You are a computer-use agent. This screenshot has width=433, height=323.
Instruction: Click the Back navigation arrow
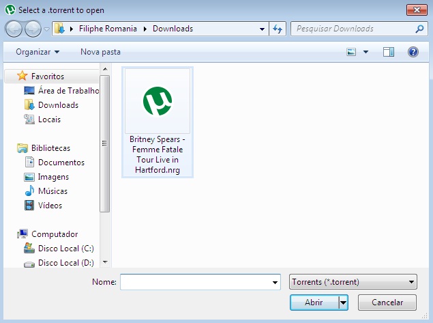(x=14, y=29)
